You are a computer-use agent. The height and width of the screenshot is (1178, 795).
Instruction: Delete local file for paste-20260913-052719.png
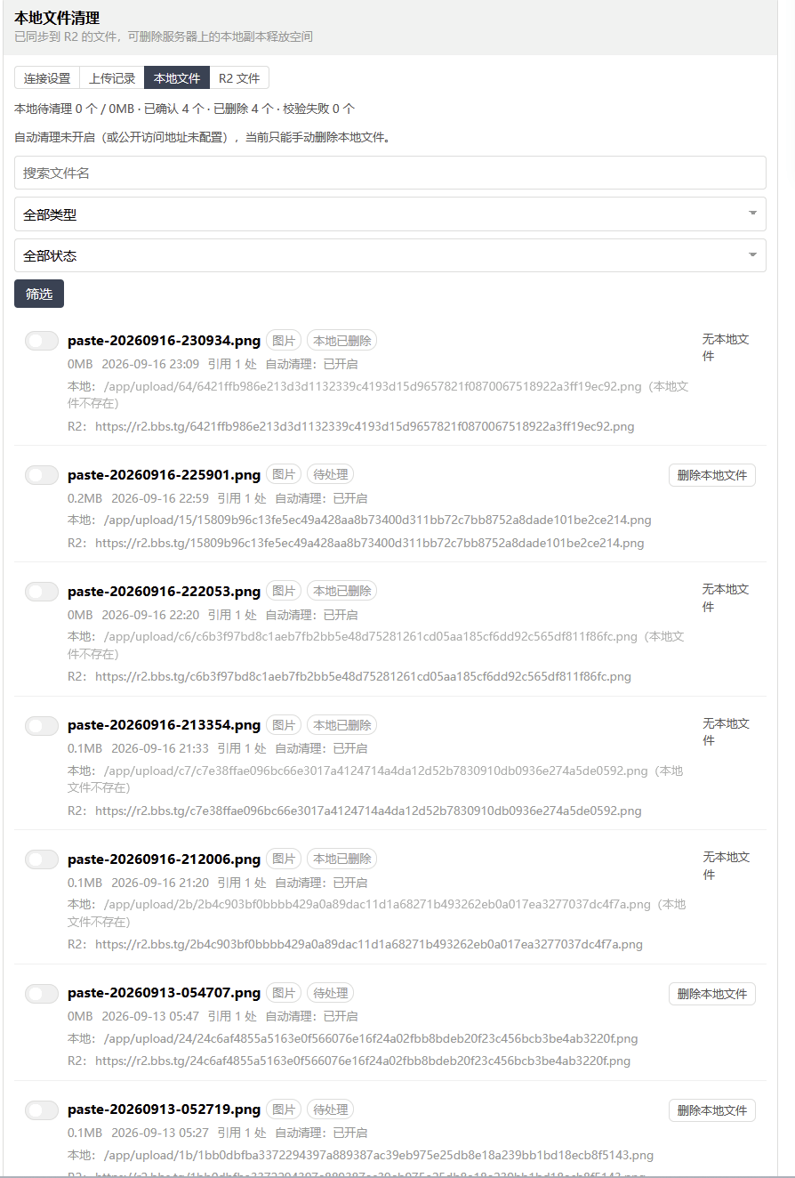pyautogui.click(x=712, y=1110)
